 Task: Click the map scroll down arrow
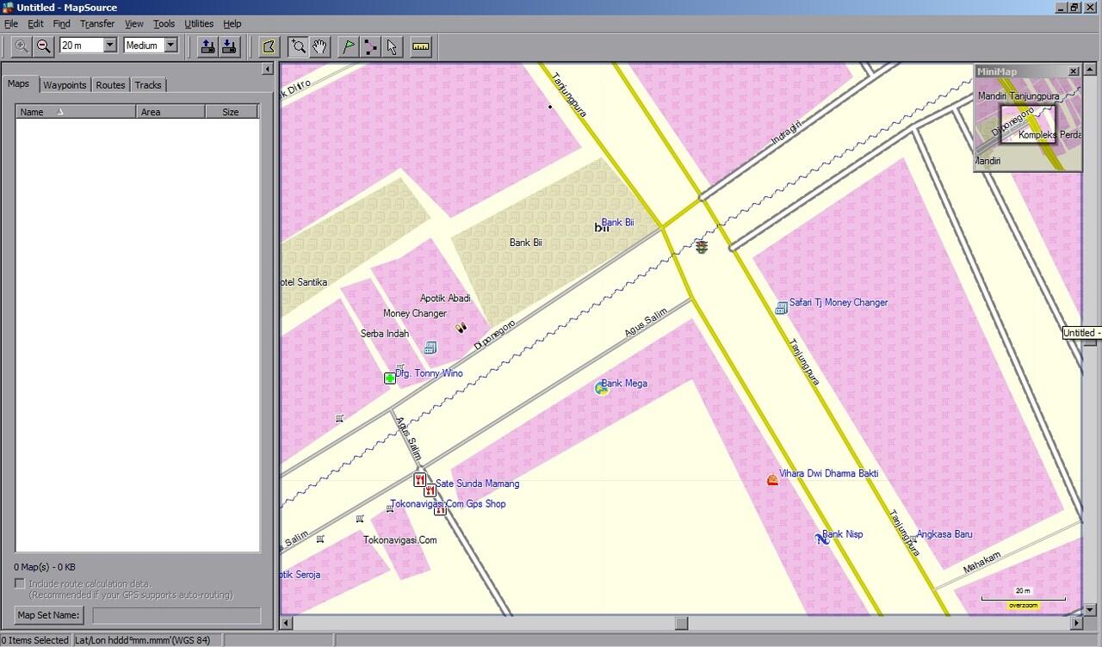click(1088, 610)
